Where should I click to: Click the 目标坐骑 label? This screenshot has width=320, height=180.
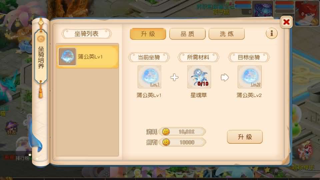pos(249,57)
